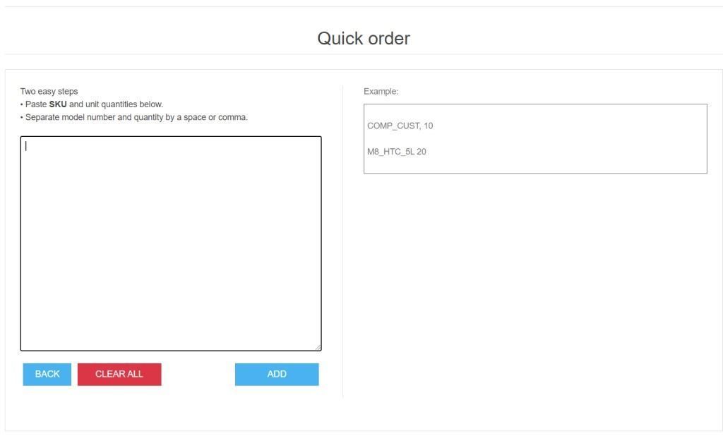This screenshot has width=723, height=436.
Task: Click the blinking cursor in the text area
Action: pos(26,146)
